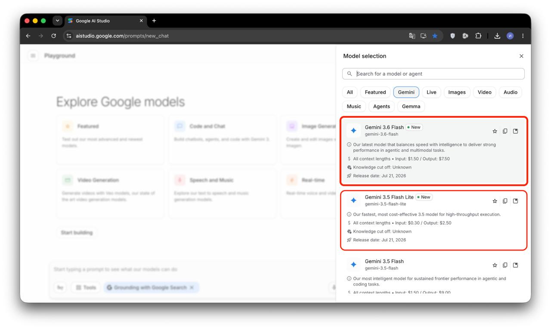The image size is (551, 329).
Task: Open external details on the gemini-3.5-flash row
Action: point(515,265)
